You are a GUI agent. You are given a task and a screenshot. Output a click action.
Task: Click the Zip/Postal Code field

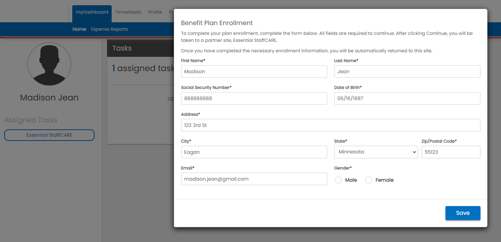coord(451,152)
